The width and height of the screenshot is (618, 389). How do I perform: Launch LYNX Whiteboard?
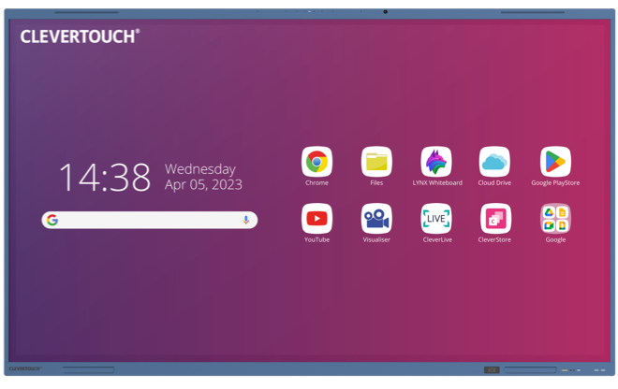(436, 162)
